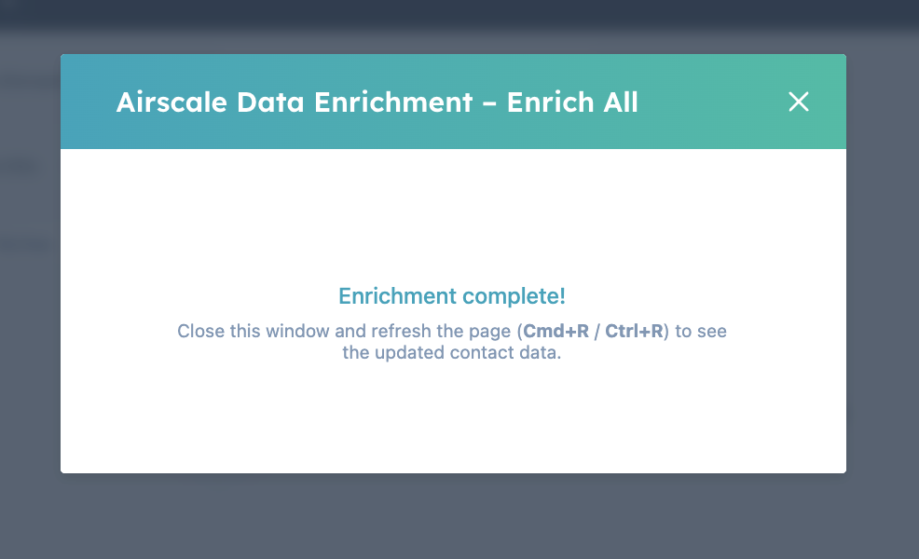
Task: Close the Airscale Data Enrichment dialog
Action: point(799,102)
